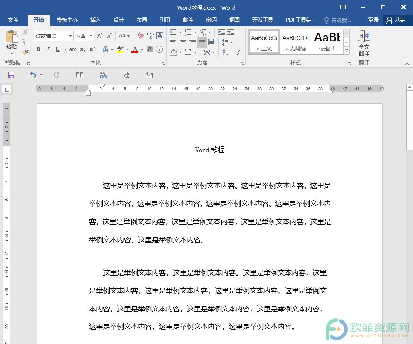Toggle subscript formatting
This screenshot has height=344, width=413.
click(83, 49)
